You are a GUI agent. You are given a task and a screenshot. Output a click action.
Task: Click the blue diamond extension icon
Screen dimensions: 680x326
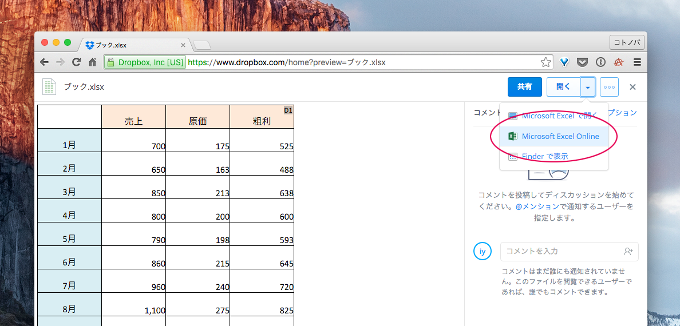pos(564,62)
